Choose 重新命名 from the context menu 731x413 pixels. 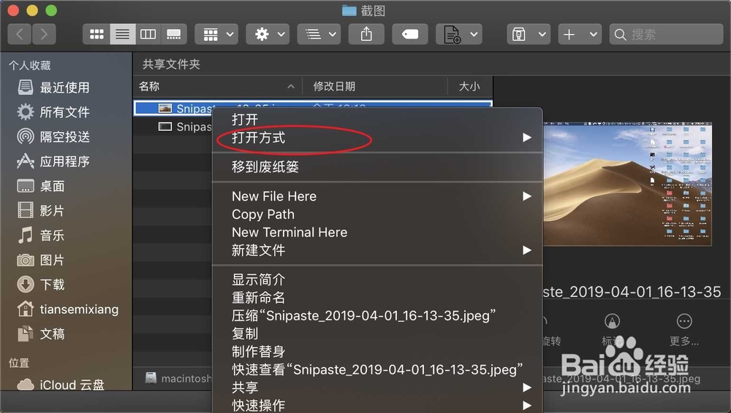pos(378,298)
